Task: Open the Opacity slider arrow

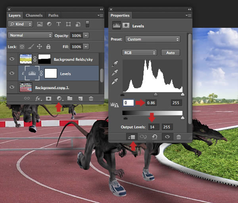Action: 86,35
